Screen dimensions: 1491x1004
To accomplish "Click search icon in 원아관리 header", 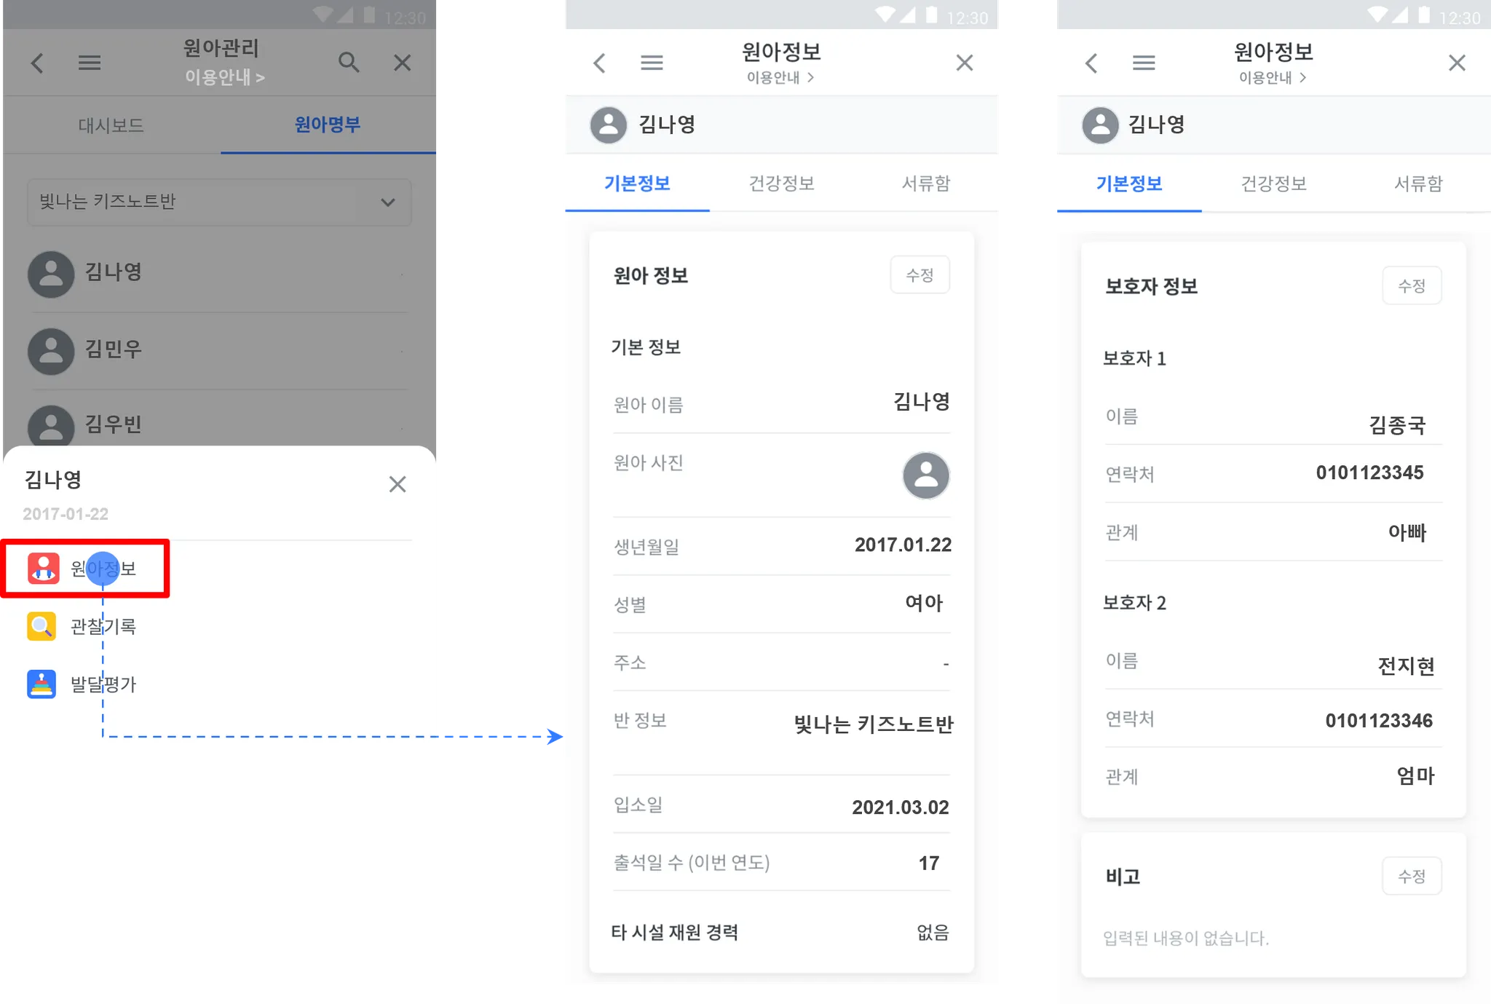I will pos(349,63).
